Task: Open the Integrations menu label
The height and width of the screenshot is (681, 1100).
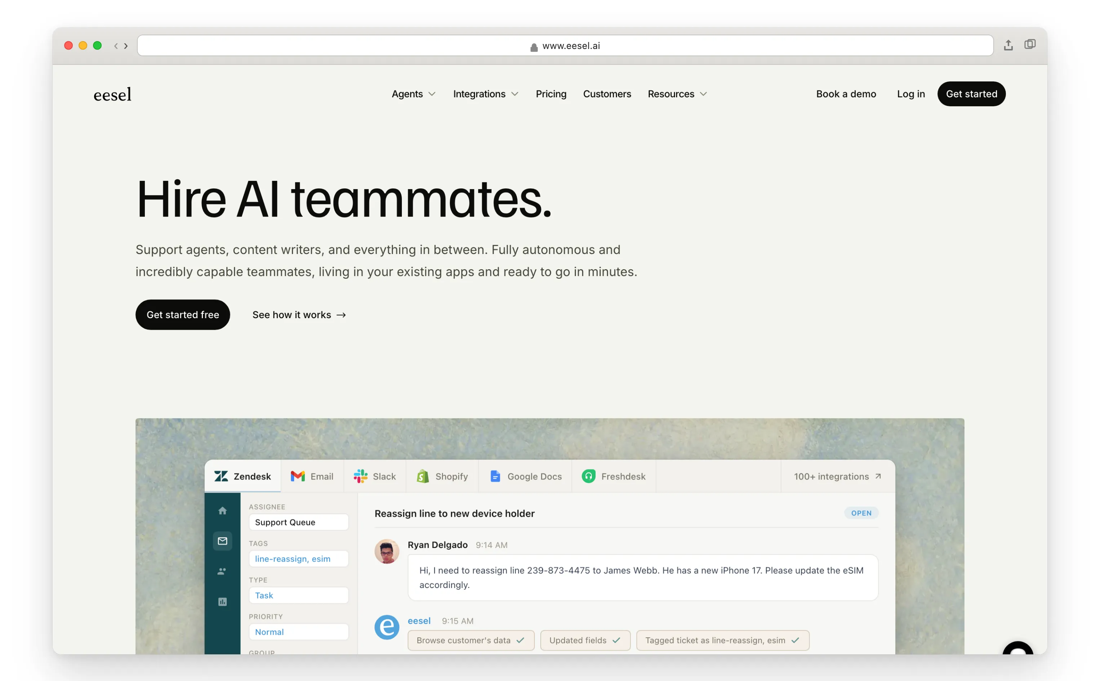Action: point(479,94)
